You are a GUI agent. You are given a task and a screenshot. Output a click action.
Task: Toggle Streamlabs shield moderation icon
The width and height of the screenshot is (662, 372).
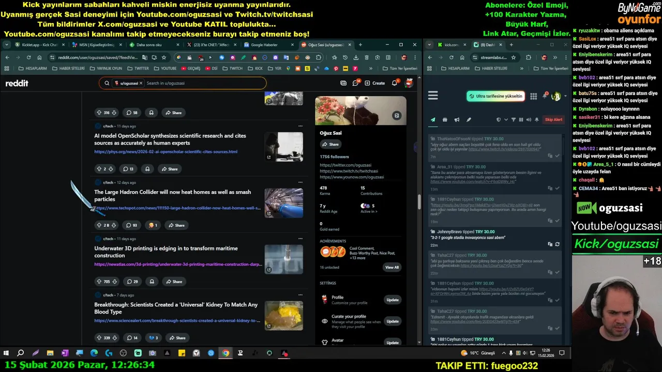pyautogui.click(x=499, y=120)
